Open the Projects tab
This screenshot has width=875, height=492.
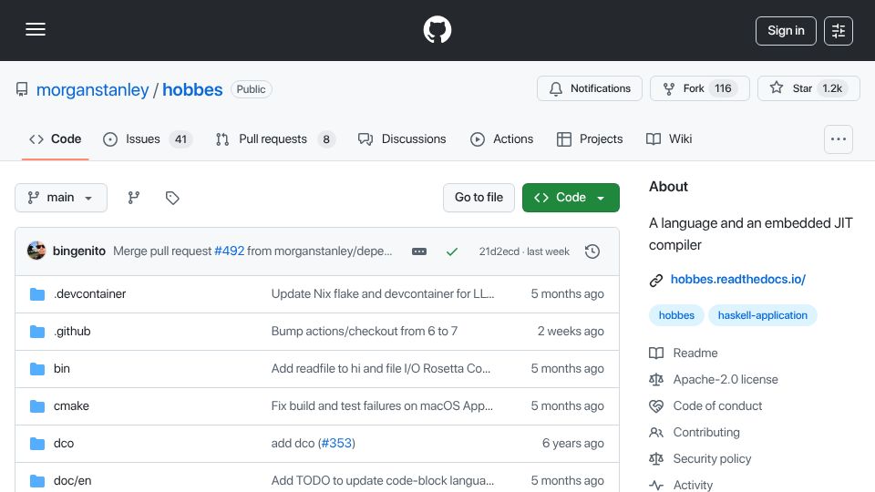(590, 138)
